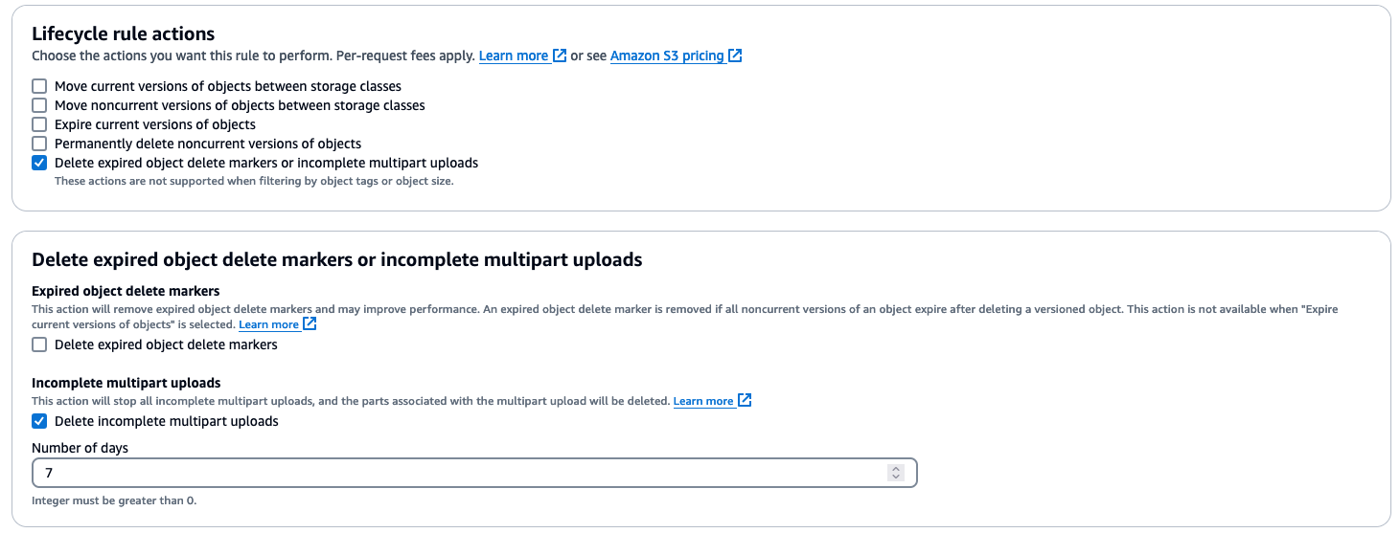
Task: Click external link icon in Expired object delete markers section
Action: [x=310, y=324]
